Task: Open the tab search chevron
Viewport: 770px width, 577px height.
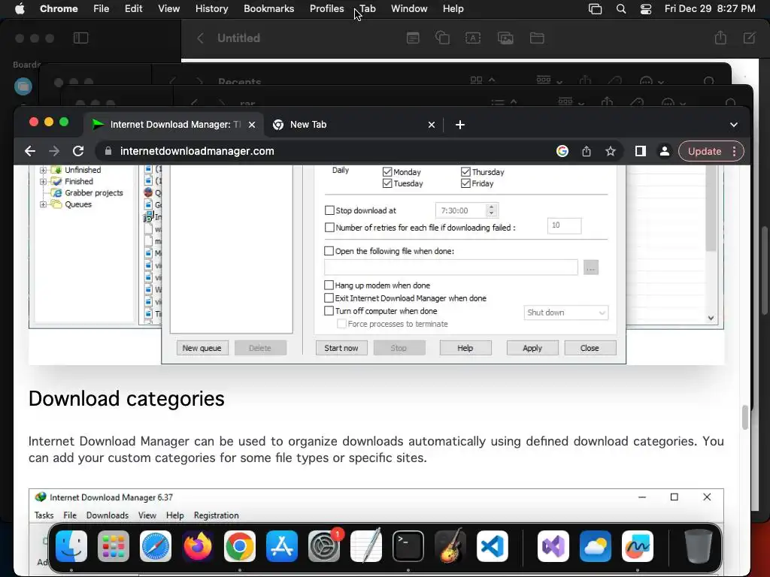Action: coord(734,125)
